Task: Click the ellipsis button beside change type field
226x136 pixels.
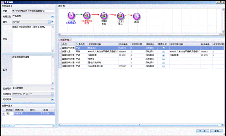Action: (52, 17)
